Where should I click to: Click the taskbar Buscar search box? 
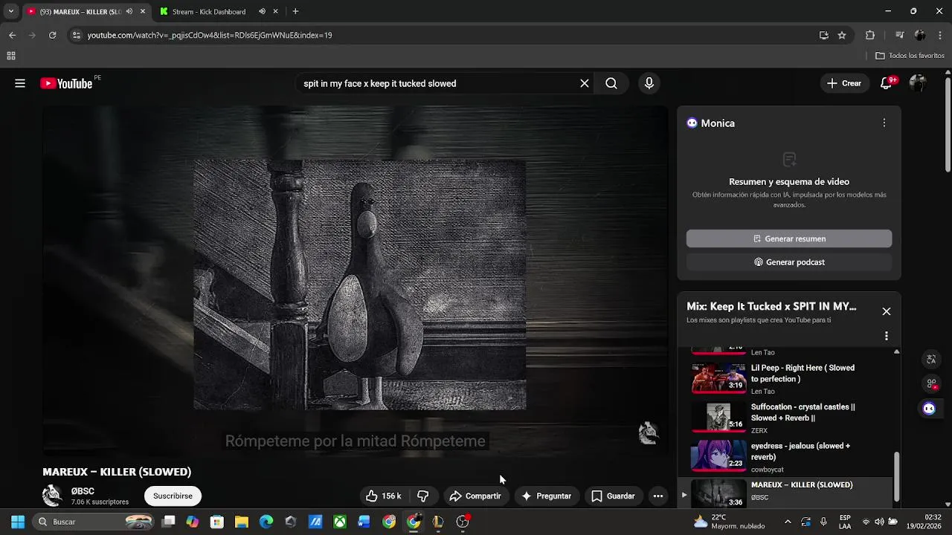pos(94,522)
